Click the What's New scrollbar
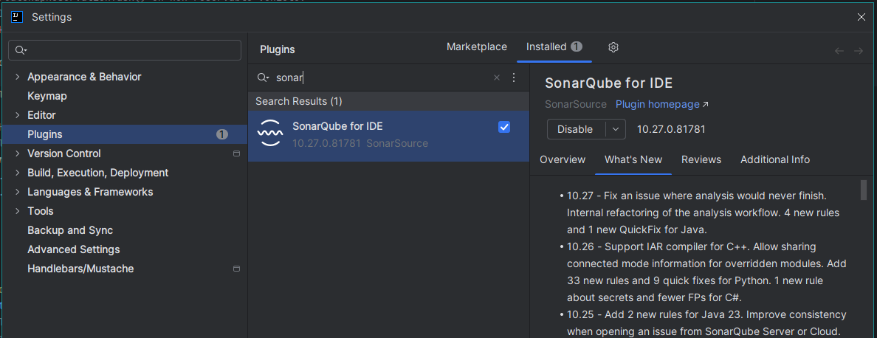This screenshot has width=877, height=338. (x=864, y=190)
